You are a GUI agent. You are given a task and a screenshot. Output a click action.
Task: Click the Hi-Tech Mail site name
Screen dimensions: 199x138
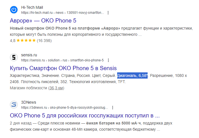click(32, 8)
